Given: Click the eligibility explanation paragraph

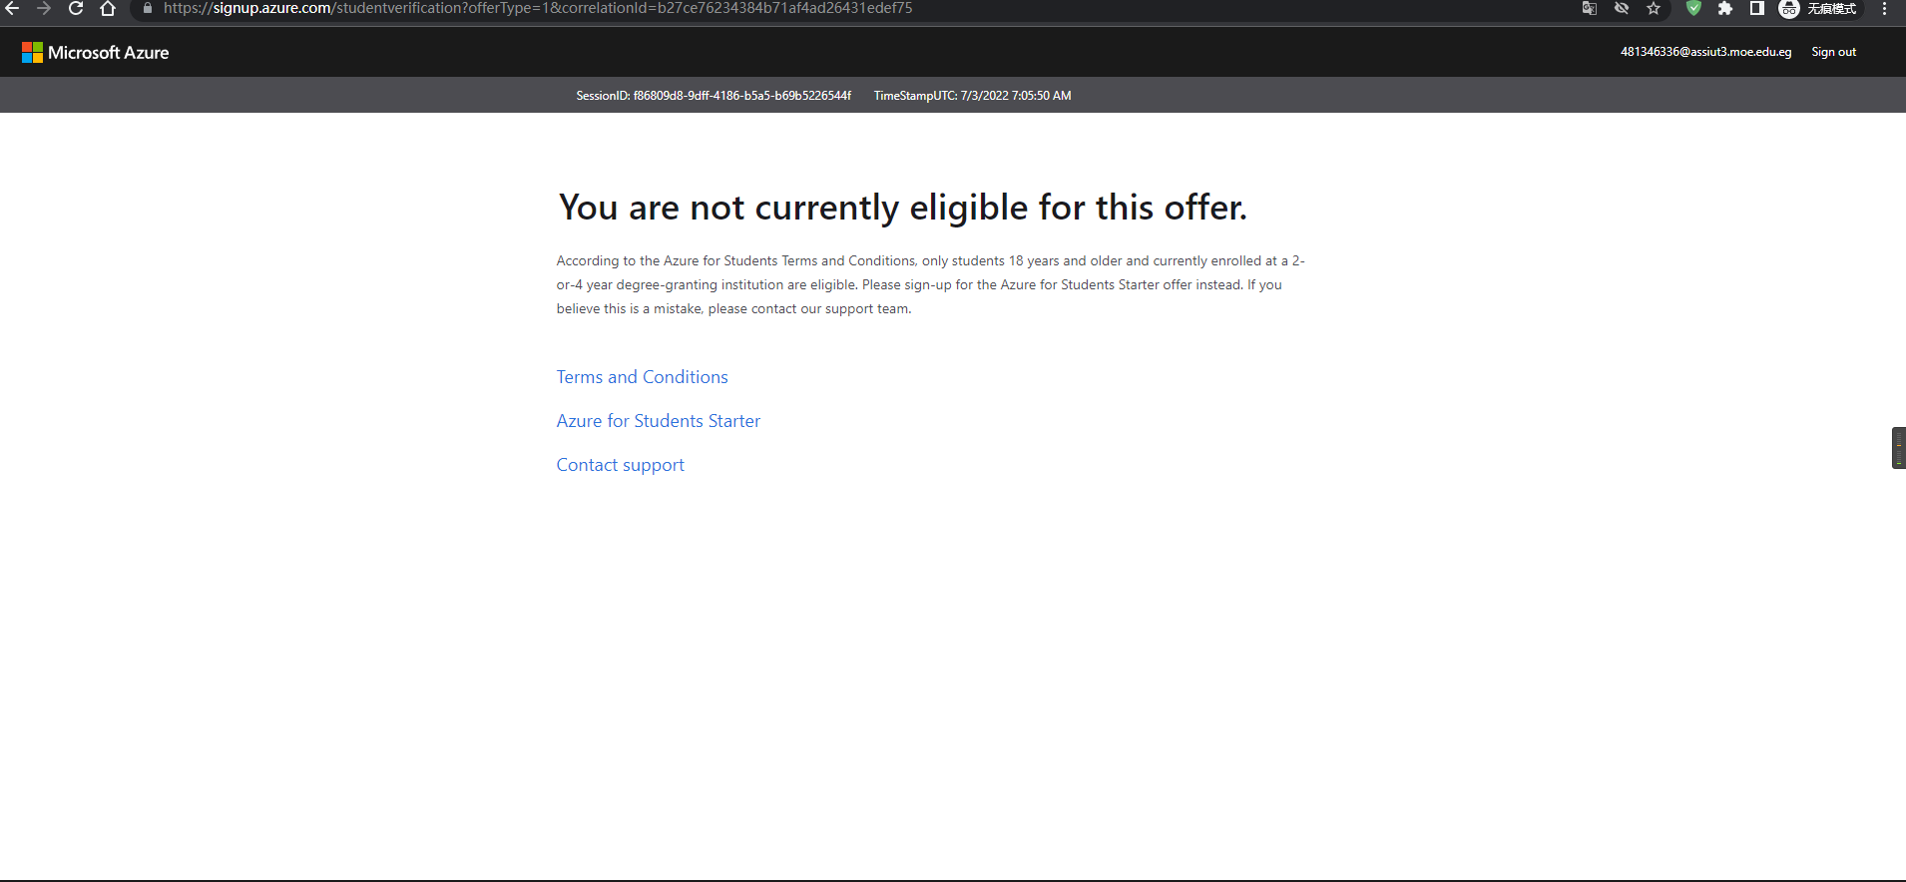Looking at the screenshot, I should pos(930,284).
